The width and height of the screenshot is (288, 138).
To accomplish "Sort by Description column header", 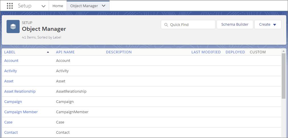I will (119, 52).
